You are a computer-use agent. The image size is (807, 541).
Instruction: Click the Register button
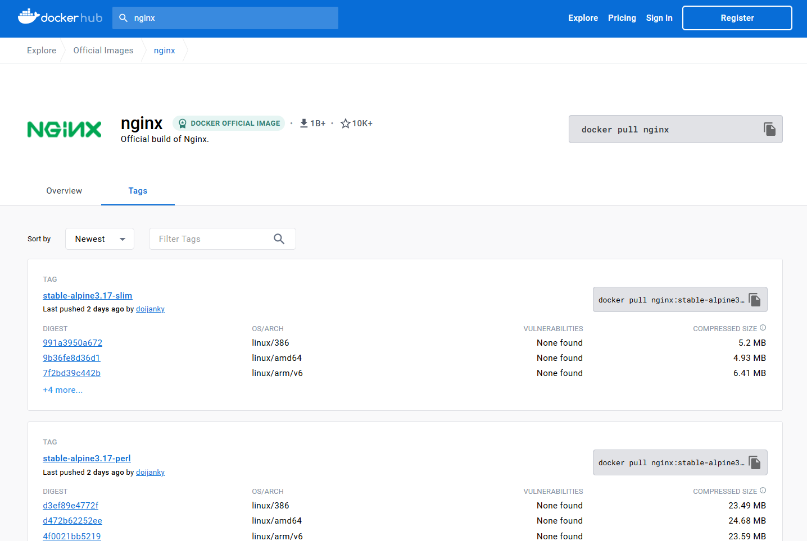point(737,18)
